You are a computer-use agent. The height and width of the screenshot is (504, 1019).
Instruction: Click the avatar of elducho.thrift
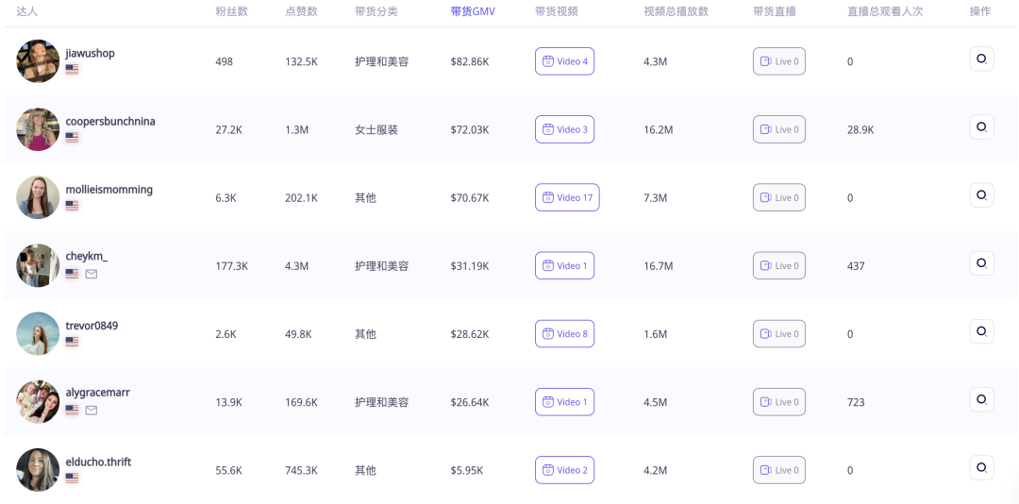click(x=38, y=469)
